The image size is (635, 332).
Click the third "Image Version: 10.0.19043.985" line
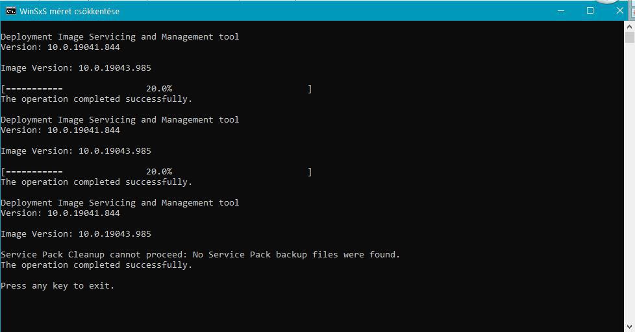76,234
